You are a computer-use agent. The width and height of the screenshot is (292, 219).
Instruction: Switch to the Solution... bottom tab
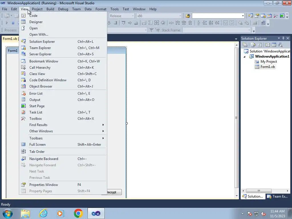tap(253, 196)
